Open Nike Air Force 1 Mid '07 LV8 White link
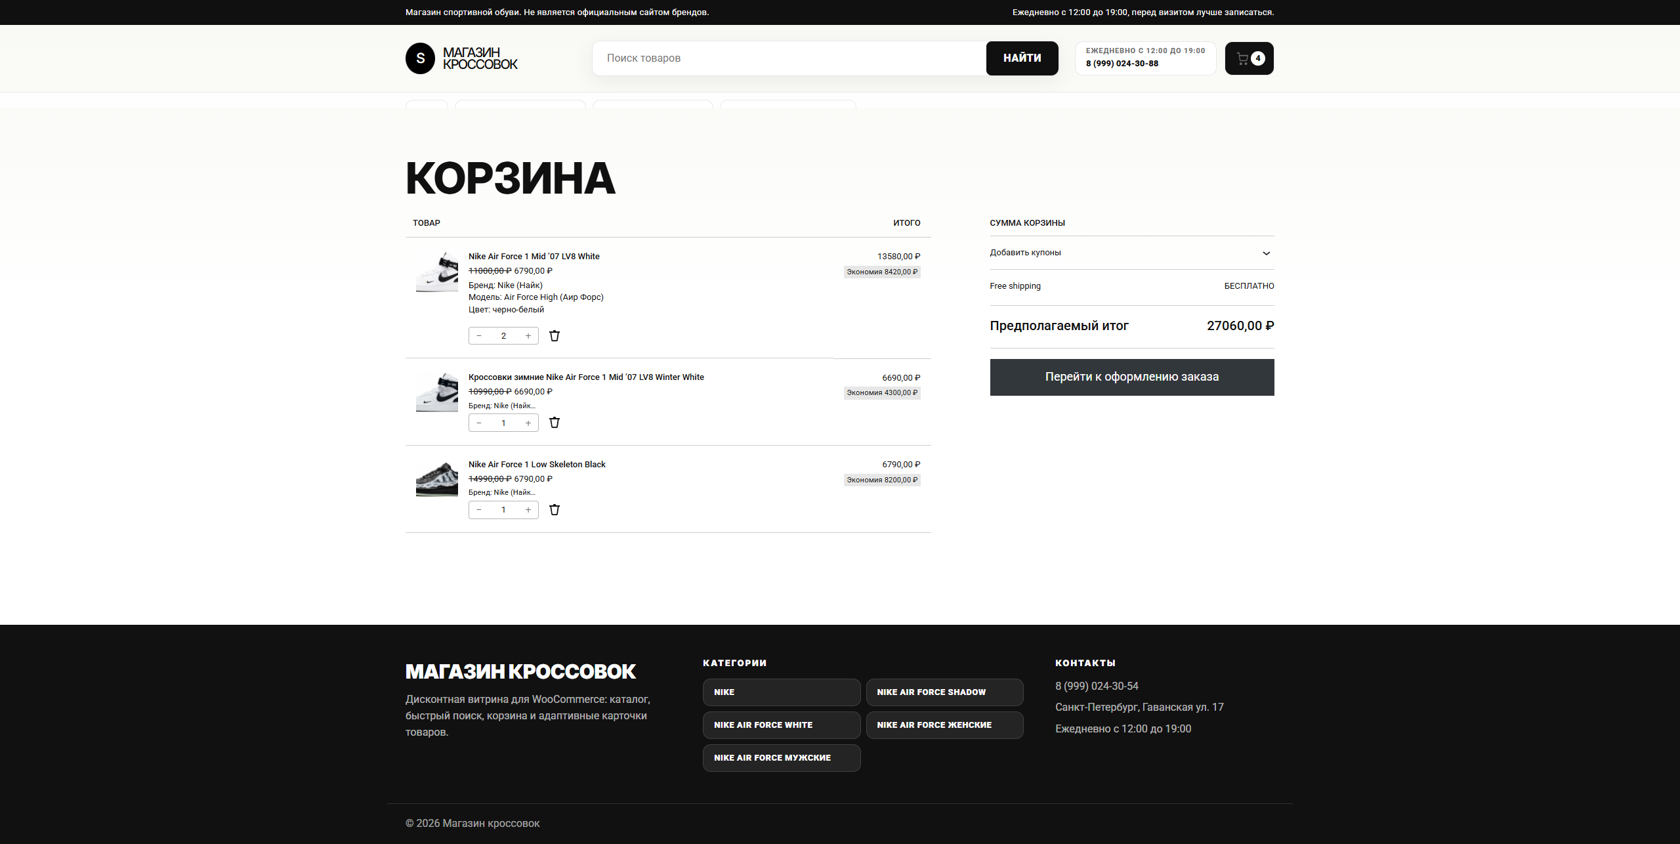 534,257
